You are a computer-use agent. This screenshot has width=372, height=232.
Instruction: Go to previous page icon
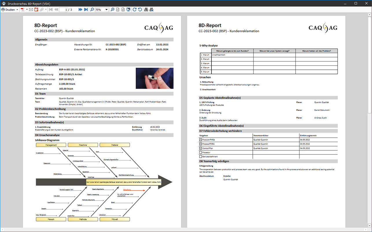tap(56, 10)
